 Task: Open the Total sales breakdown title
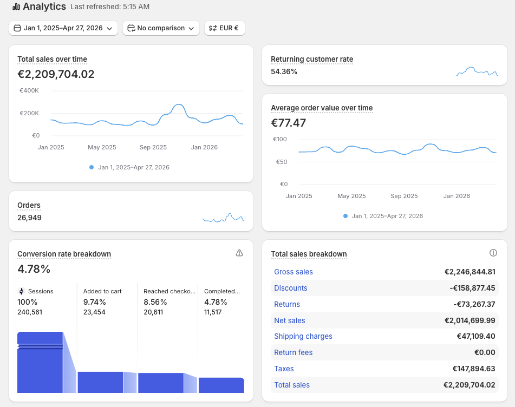(x=309, y=254)
